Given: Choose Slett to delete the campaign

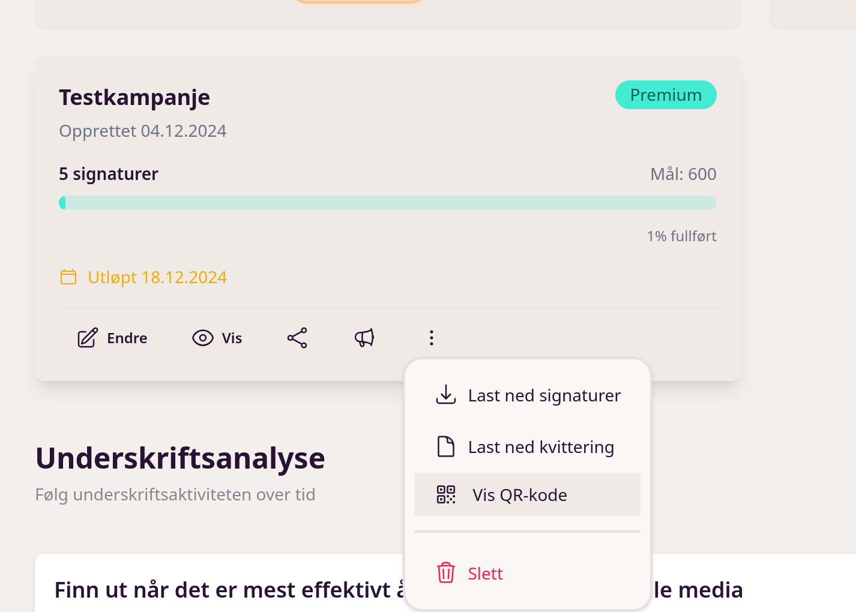Looking at the screenshot, I should click(485, 574).
